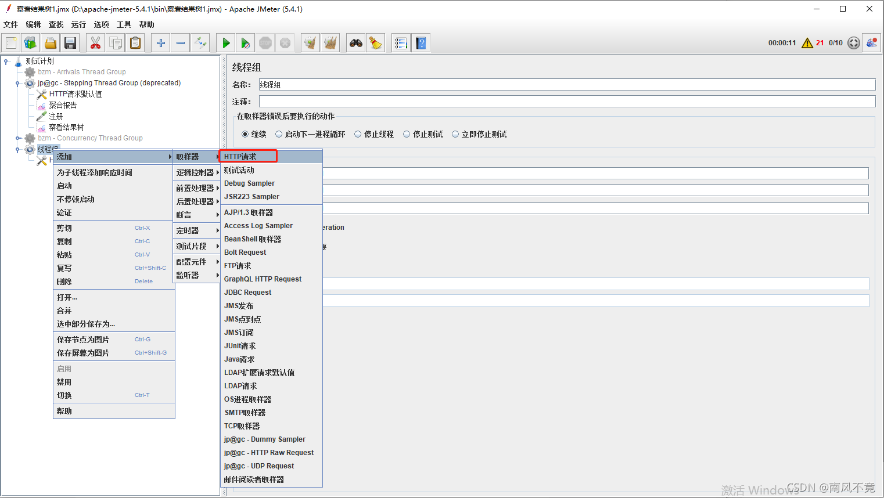Collapse the 测试计划 root node
884x498 pixels.
(6, 61)
